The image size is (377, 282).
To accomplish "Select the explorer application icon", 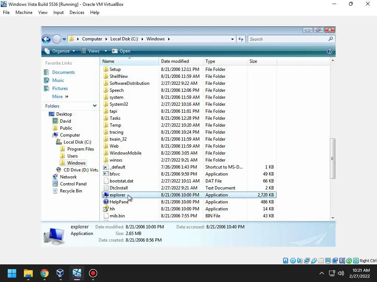I will pos(106,195).
